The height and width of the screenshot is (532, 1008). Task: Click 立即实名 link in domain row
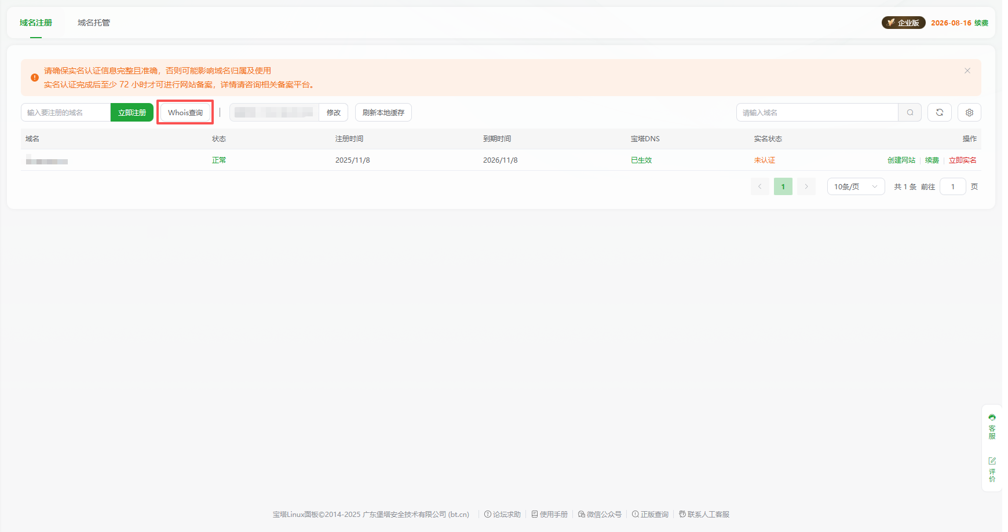tap(962, 160)
